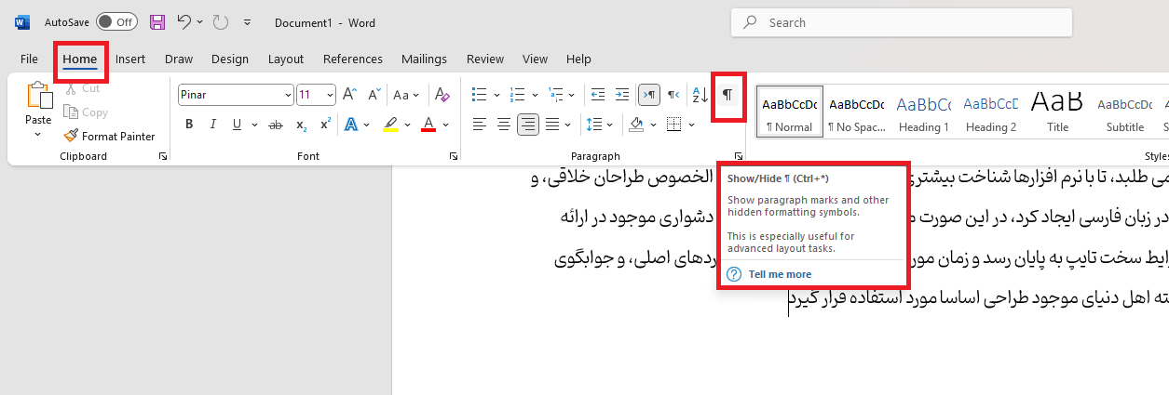Redo the last action
This screenshot has width=1169, height=395.
coord(221,22)
